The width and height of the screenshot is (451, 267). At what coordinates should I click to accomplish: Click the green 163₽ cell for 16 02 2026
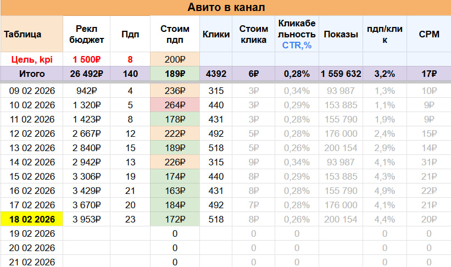click(x=175, y=191)
